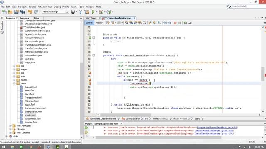
Task: Expand the images package node
Action: tap(14, 70)
